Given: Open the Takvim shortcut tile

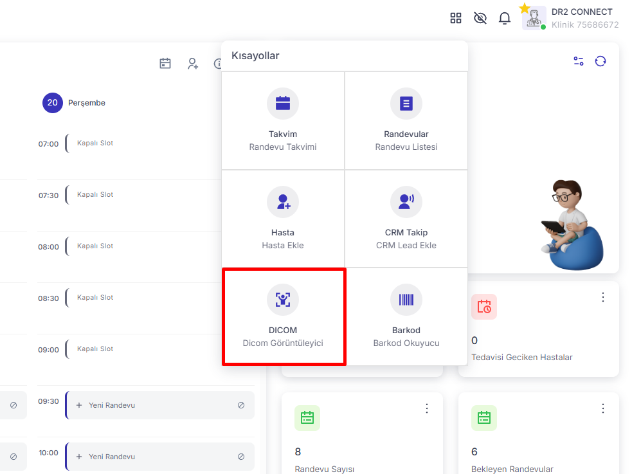Looking at the screenshot, I should coord(283,120).
